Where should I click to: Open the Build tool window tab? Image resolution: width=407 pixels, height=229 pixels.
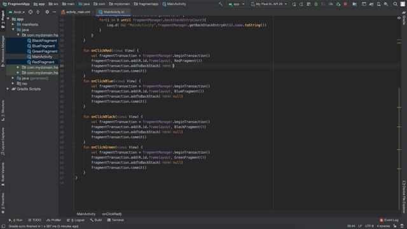(x=96, y=220)
